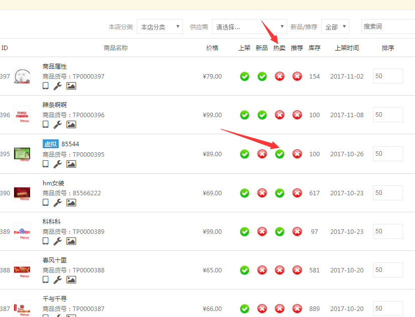Click the mobile phone icon for 科科科

(46, 241)
